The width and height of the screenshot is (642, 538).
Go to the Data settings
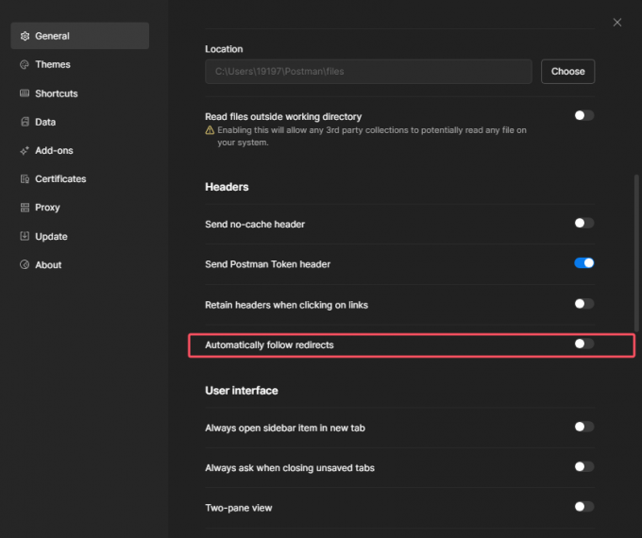point(80,122)
